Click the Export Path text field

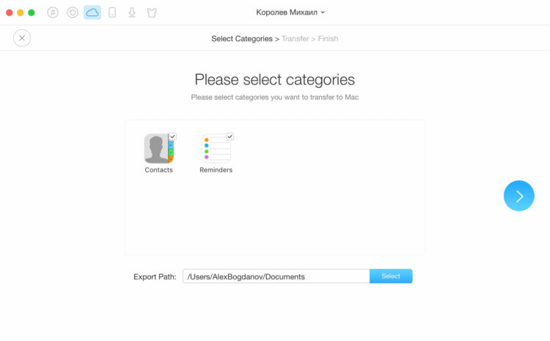276,276
